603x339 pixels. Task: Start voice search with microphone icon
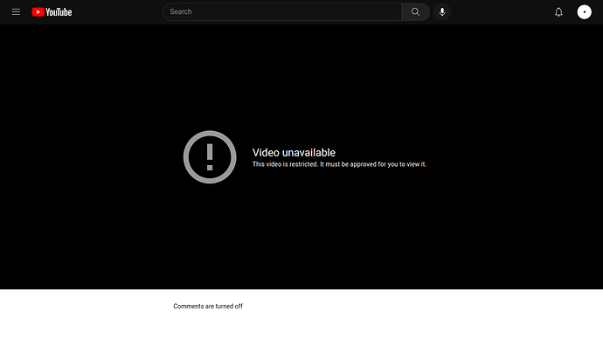coord(442,12)
